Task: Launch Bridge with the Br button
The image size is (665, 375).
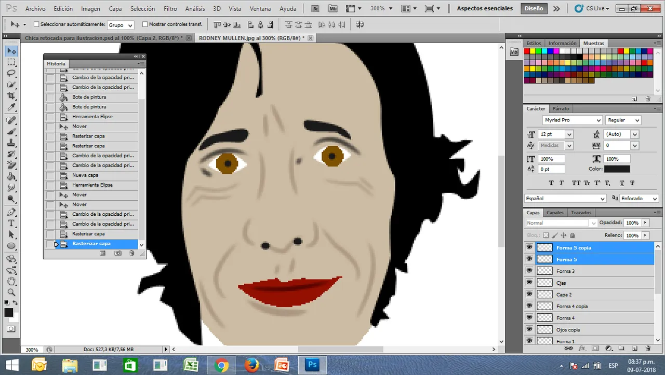Action: (315, 8)
